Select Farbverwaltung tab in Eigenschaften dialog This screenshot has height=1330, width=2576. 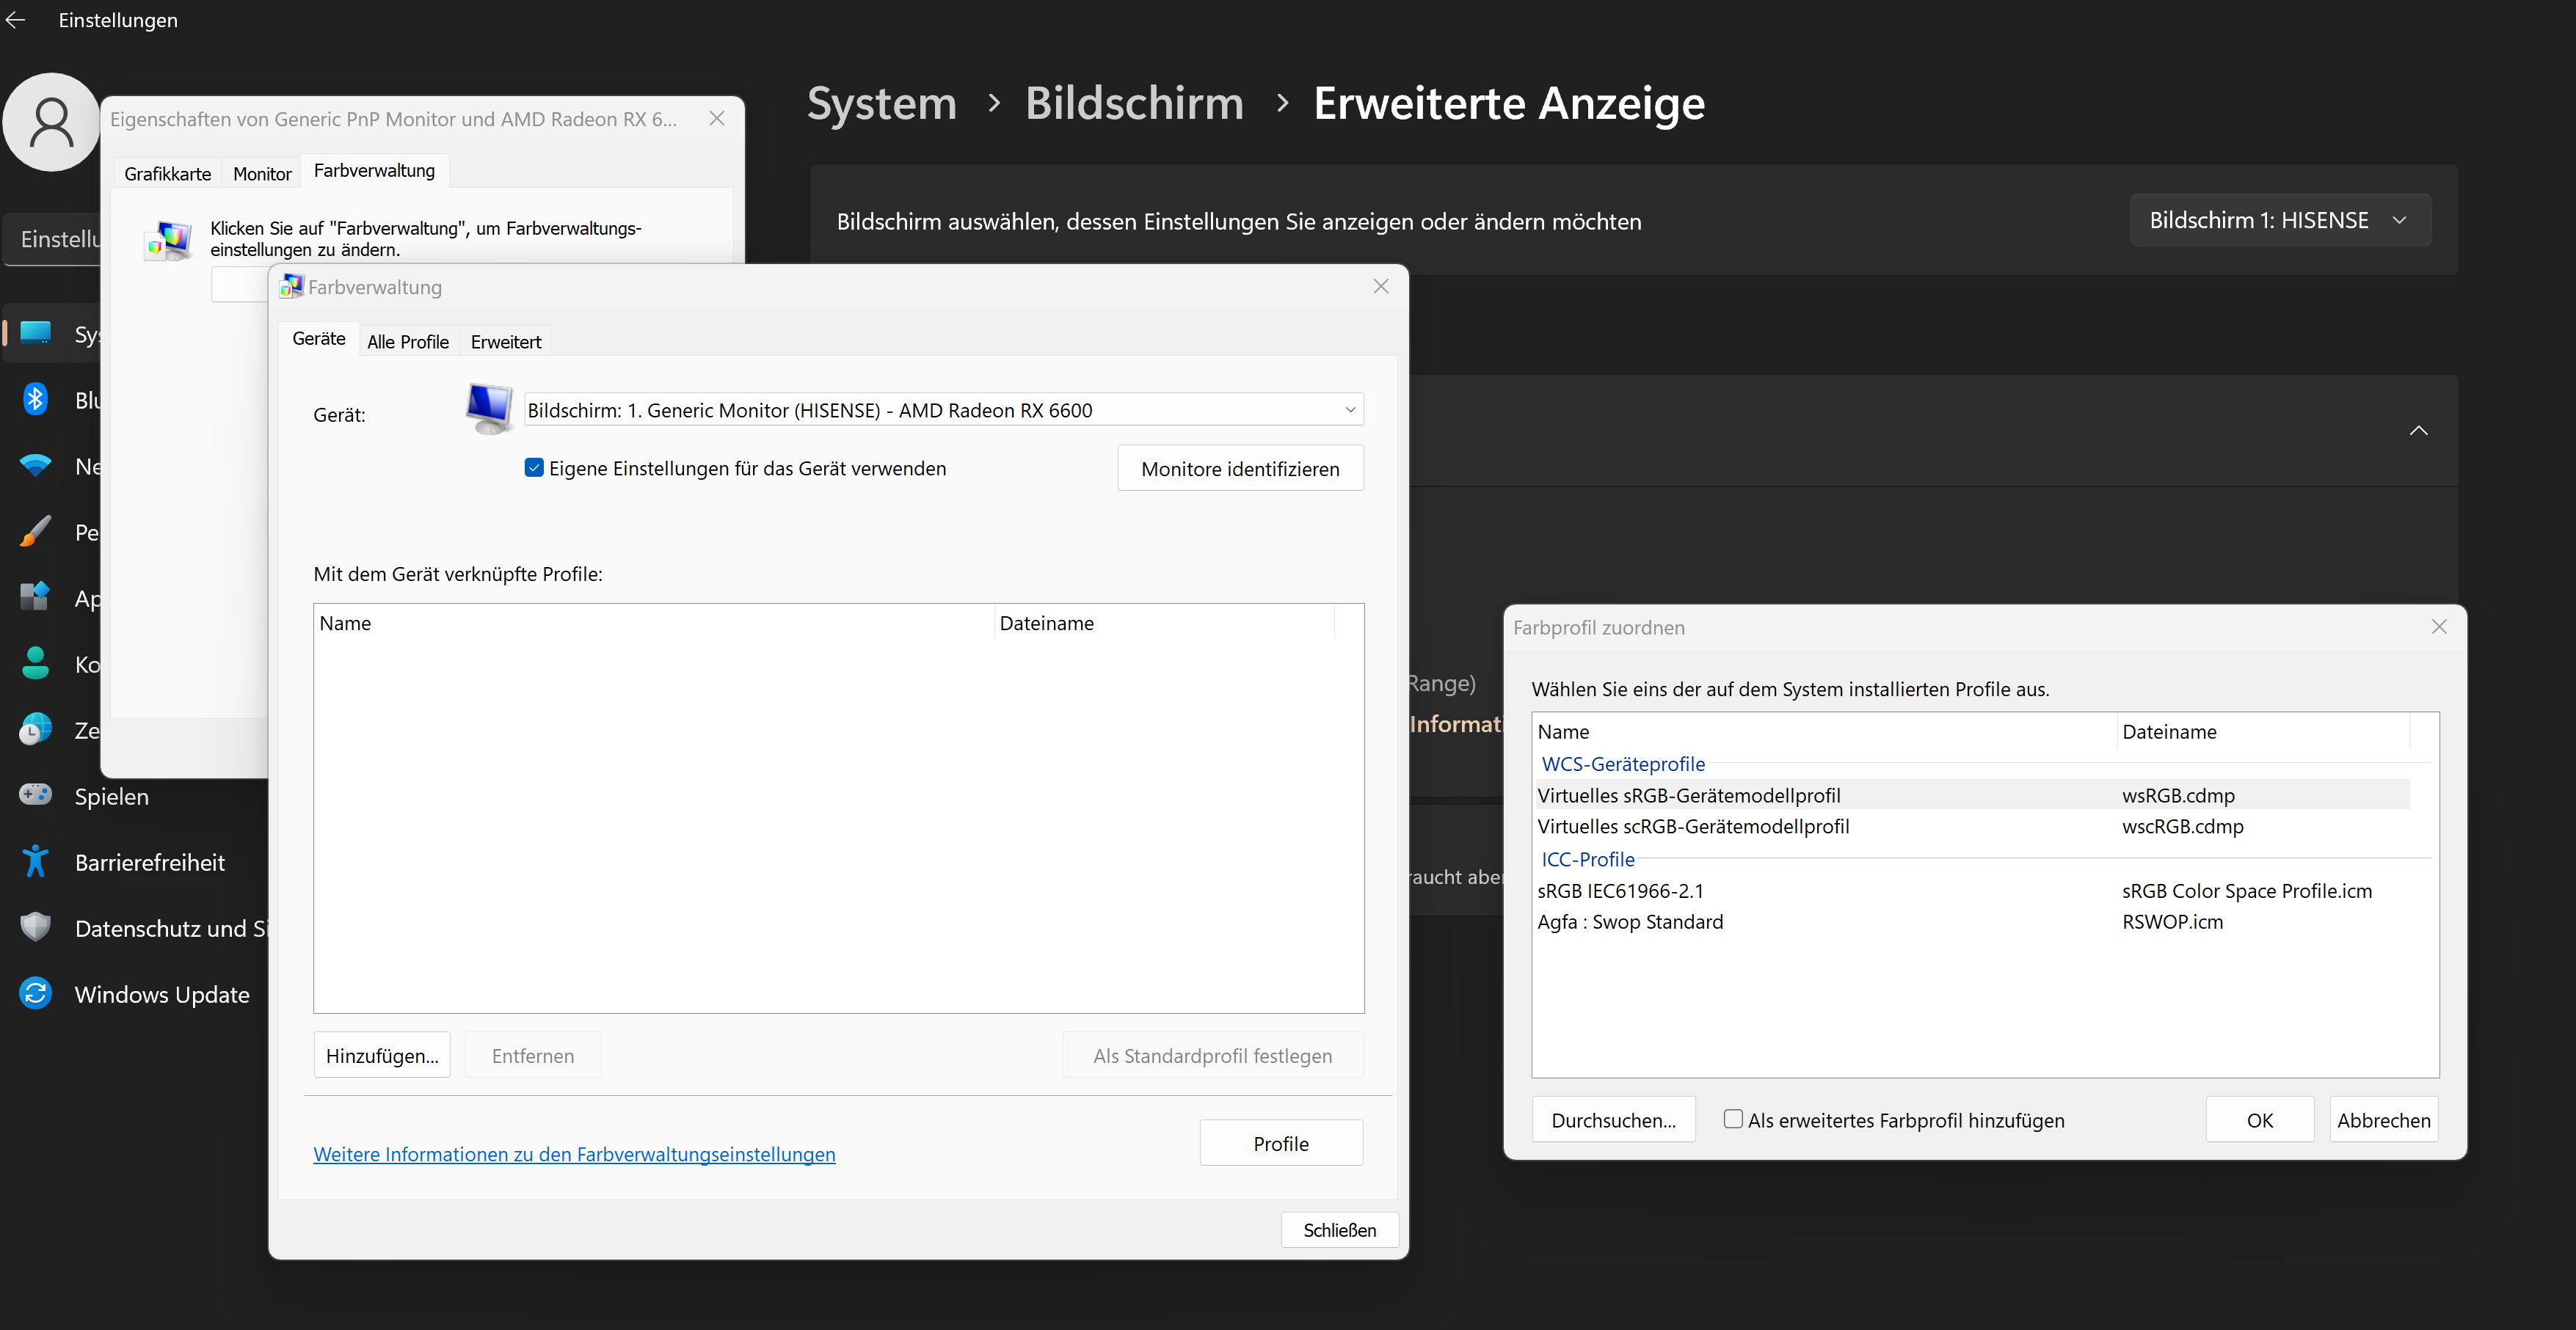(x=374, y=171)
